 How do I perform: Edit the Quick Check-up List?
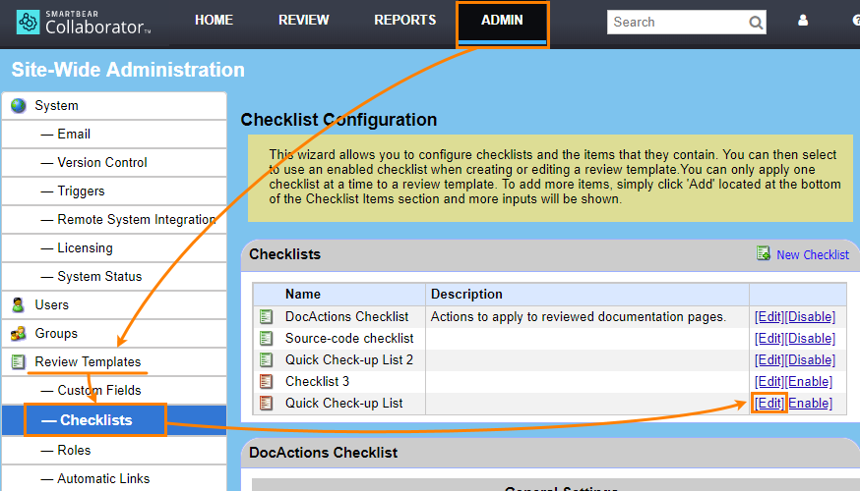tap(768, 403)
